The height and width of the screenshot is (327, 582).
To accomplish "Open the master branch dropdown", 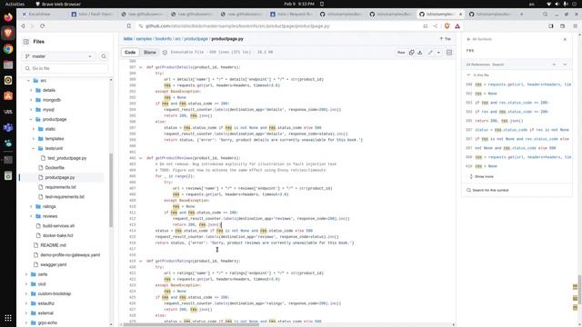I will 58,56.
